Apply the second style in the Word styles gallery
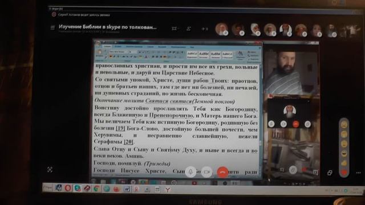The image size is (365, 205). point(204,55)
